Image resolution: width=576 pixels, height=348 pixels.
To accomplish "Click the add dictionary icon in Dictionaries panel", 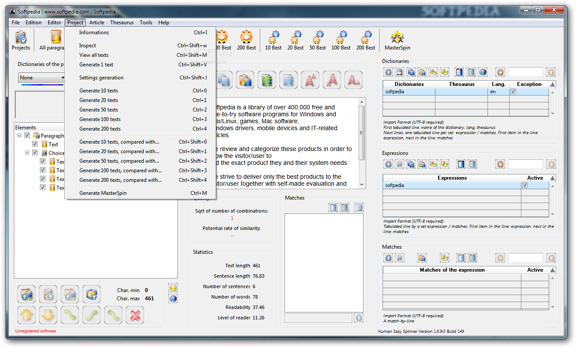I will tap(388, 72).
